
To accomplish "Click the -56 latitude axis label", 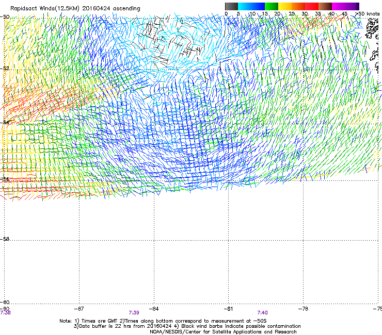I will pos(5,179).
